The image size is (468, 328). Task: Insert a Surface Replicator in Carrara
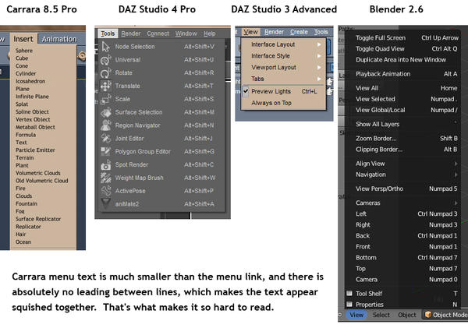point(38,219)
